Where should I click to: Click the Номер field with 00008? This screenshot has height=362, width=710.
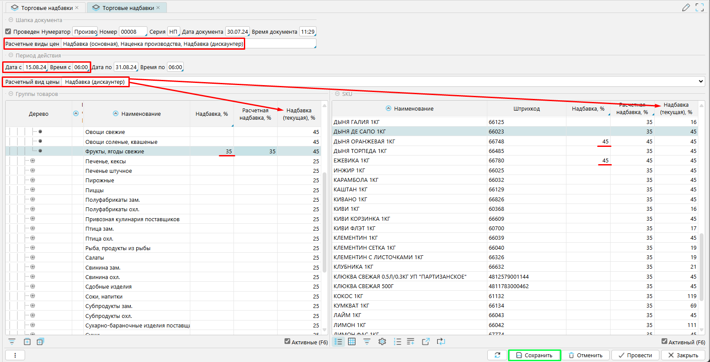pos(132,32)
